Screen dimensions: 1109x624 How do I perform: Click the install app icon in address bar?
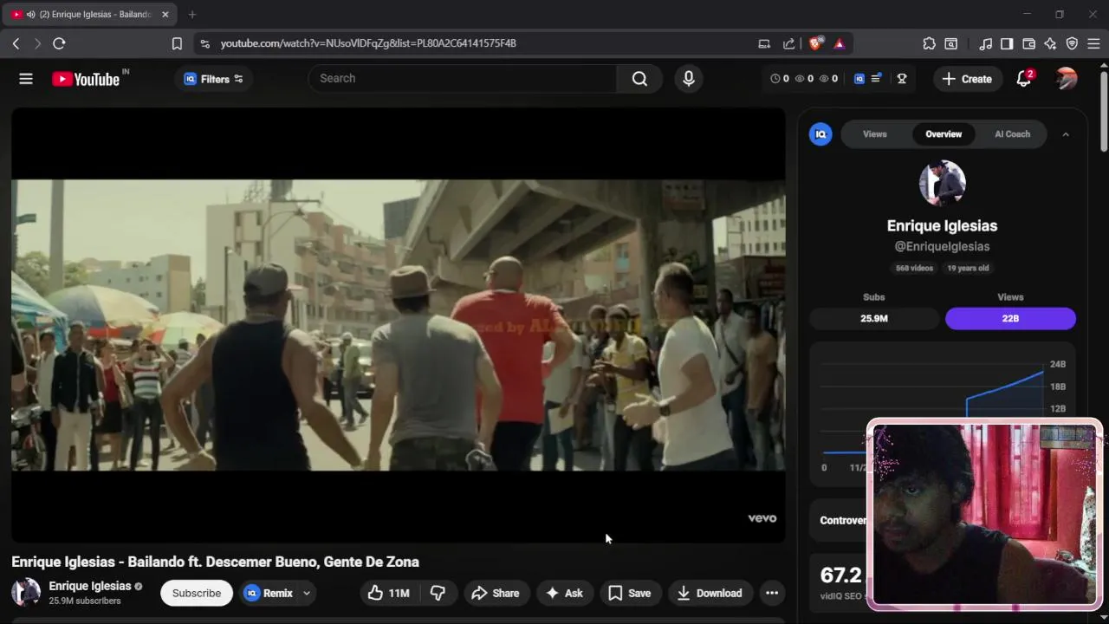coord(764,43)
